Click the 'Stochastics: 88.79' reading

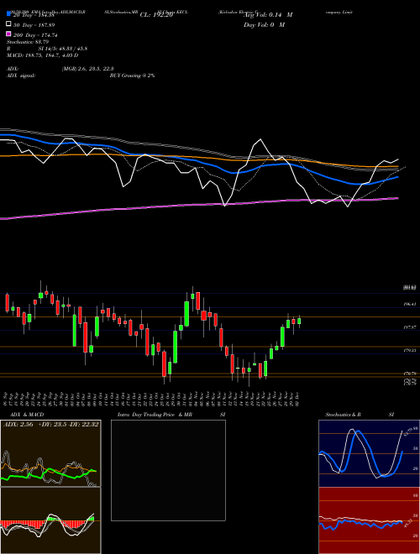coord(28,42)
